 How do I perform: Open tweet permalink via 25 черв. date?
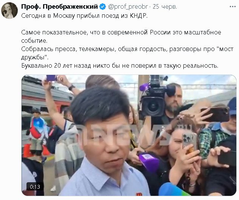(165, 6)
